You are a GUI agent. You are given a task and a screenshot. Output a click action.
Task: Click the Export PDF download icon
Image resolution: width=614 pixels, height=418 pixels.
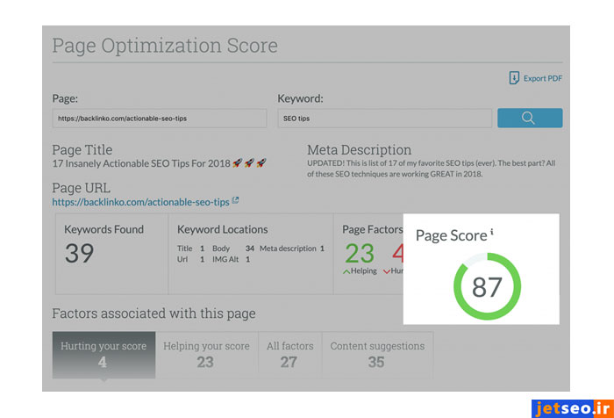click(514, 78)
